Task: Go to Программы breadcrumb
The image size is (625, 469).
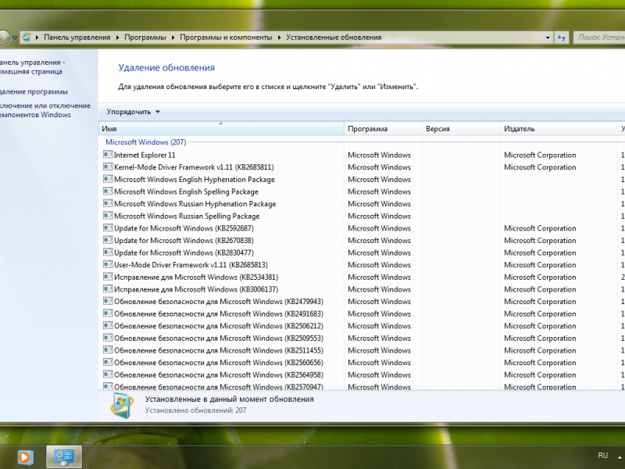Action: coord(145,38)
